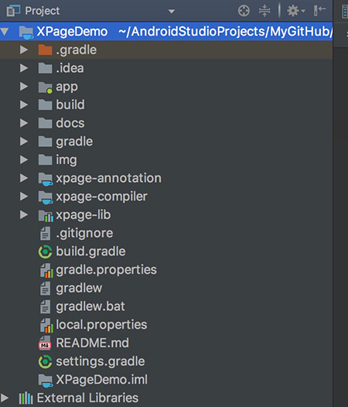Viewport: 348px width, 407px height.
Task: Collapse the XPageDemo root node
Action: click(5, 32)
